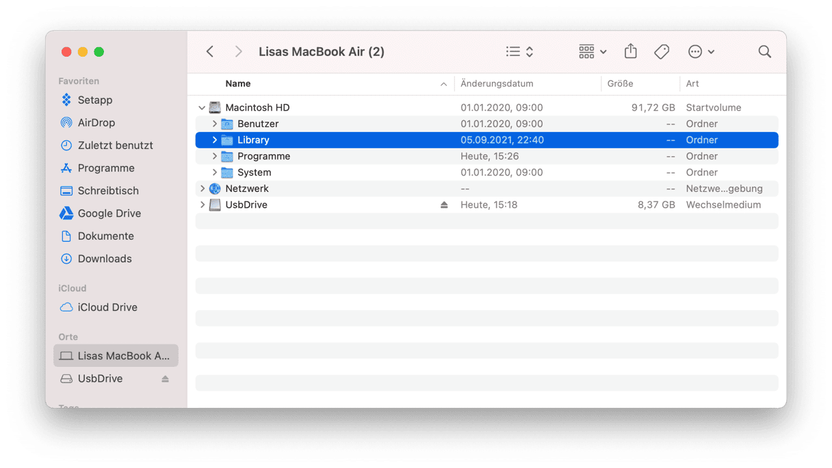Click the Programme folder icon in the list
The height and width of the screenshot is (468, 832).
227,156
